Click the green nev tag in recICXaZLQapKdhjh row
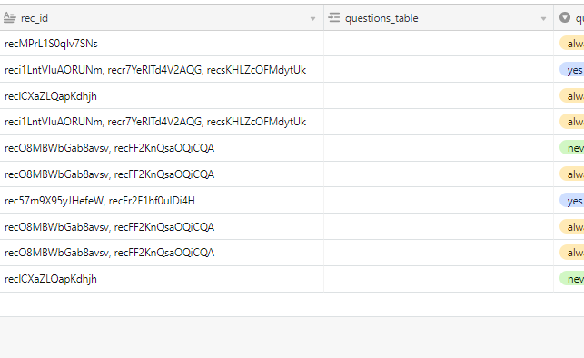This screenshot has height=358, width=584. click(571, 279)
